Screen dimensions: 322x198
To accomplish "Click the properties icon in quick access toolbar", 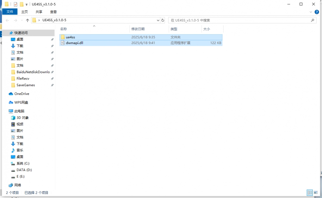I will pyautogui.click(x=16, y=4).
